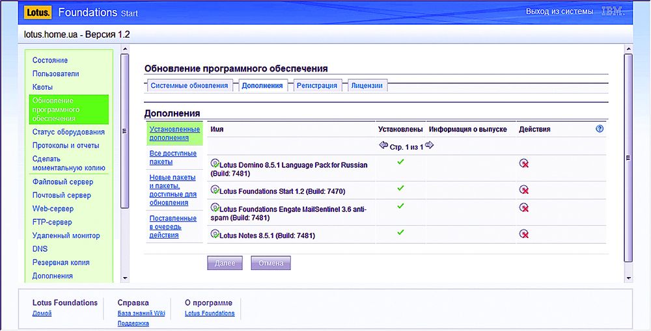The image size is (651, 331).
Task: Open DNS in the sidebar
Action: (40, 249)
